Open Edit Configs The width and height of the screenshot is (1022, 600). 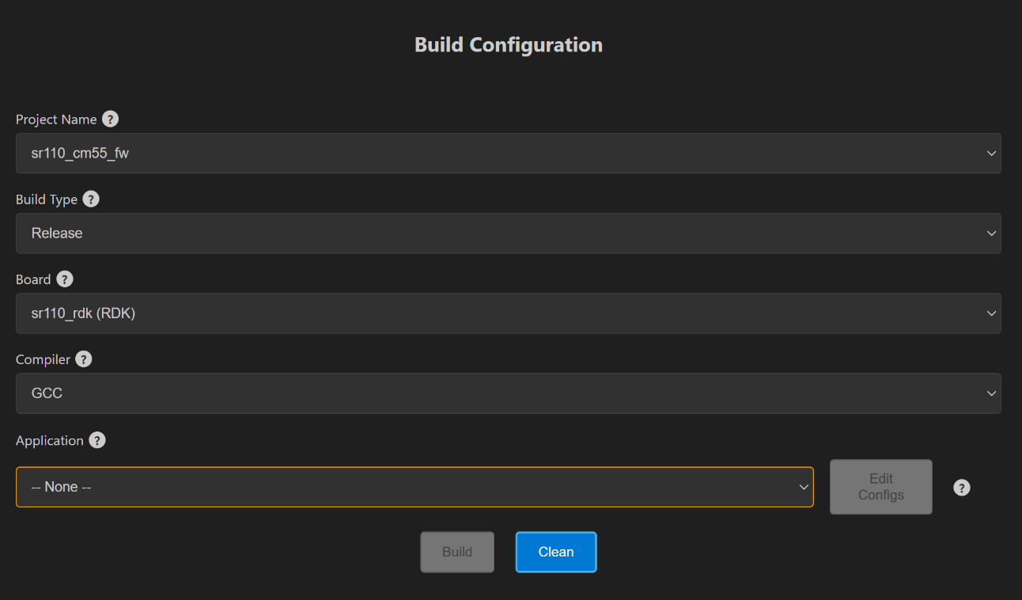pyautogui.click(x=880, y=487)
